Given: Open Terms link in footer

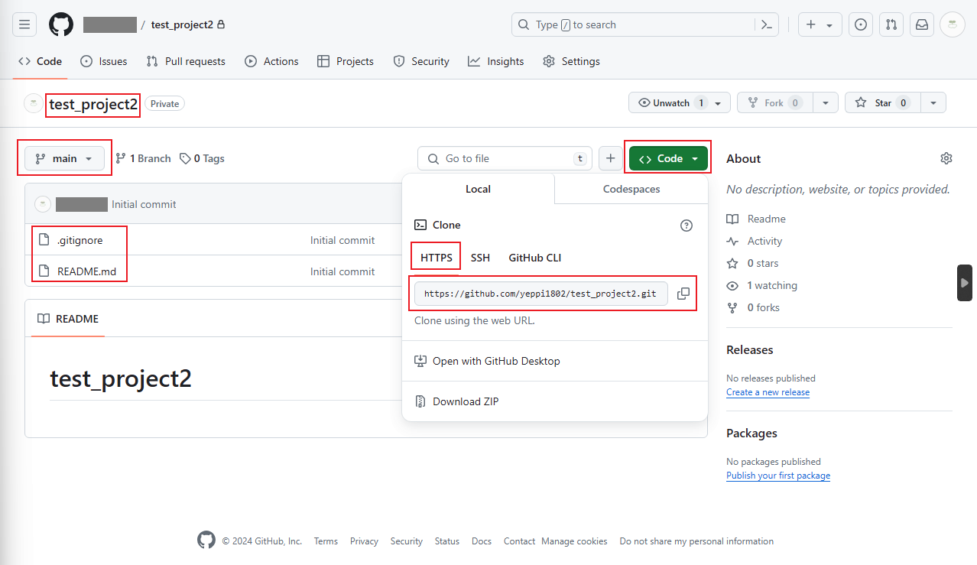Looking at the screenshot, I should pos(326,541).
